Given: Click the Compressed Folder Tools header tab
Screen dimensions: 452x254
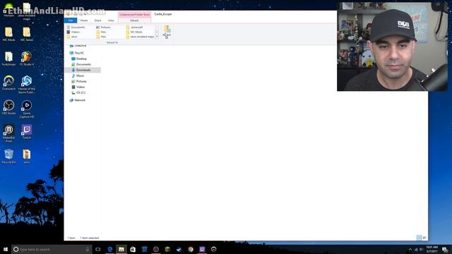Looking at the screenshot, I should [134, 14].
